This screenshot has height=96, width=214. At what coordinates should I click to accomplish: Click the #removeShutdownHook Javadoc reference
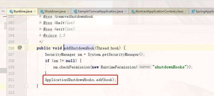click(74, 16)
